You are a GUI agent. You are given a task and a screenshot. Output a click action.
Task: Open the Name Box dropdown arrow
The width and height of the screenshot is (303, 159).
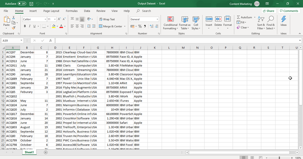21,41
